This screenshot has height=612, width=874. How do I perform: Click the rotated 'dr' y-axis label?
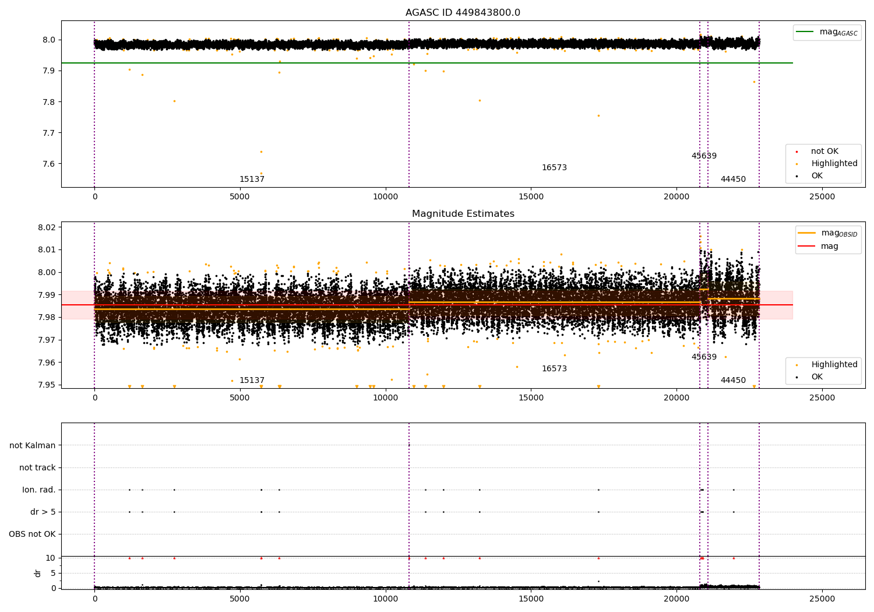38,573
